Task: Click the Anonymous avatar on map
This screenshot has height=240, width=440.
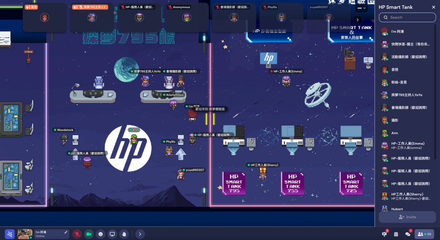Action: (173, 104)
